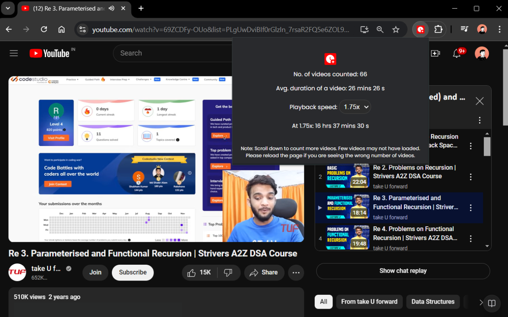The image size is (508, 317).
Task: Click the playlist duration extension icon
Action: click(x=421, y=29)
